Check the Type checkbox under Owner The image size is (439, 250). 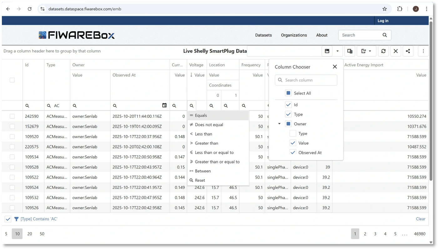pos(293,133)
